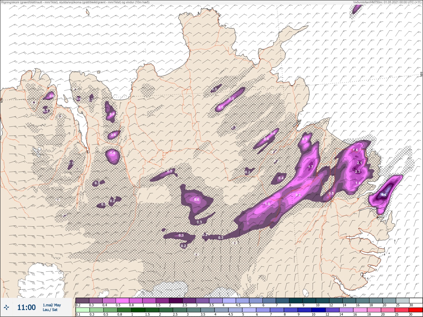Click the 1.7 precipitation value on the map
The width and height of the screenshot is (423, 317).
tap(310, 167)
